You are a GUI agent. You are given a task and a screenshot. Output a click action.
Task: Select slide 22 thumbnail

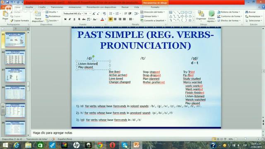(15, 58)
